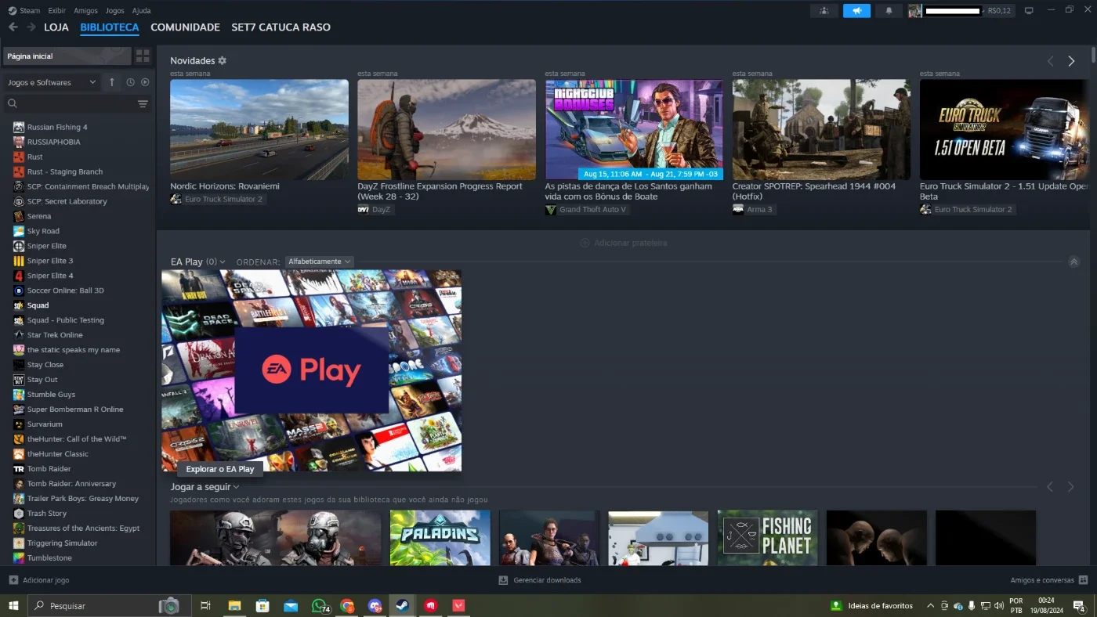Open Chrome from the taskbar

click(347, 605)
